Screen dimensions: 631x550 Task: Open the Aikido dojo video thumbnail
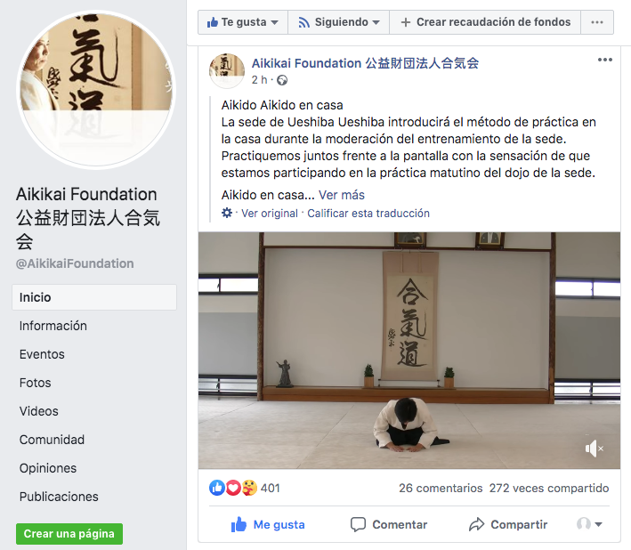pyautogui.click(x=409, y=351)
